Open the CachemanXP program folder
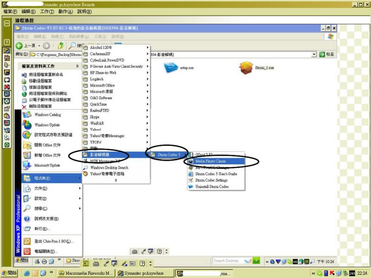This screenshot has height=278, width=371. 116,54
